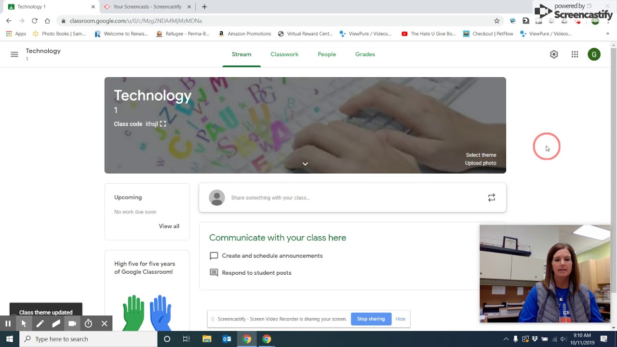Click the Windows taskbar search box

tap(88, 339)
